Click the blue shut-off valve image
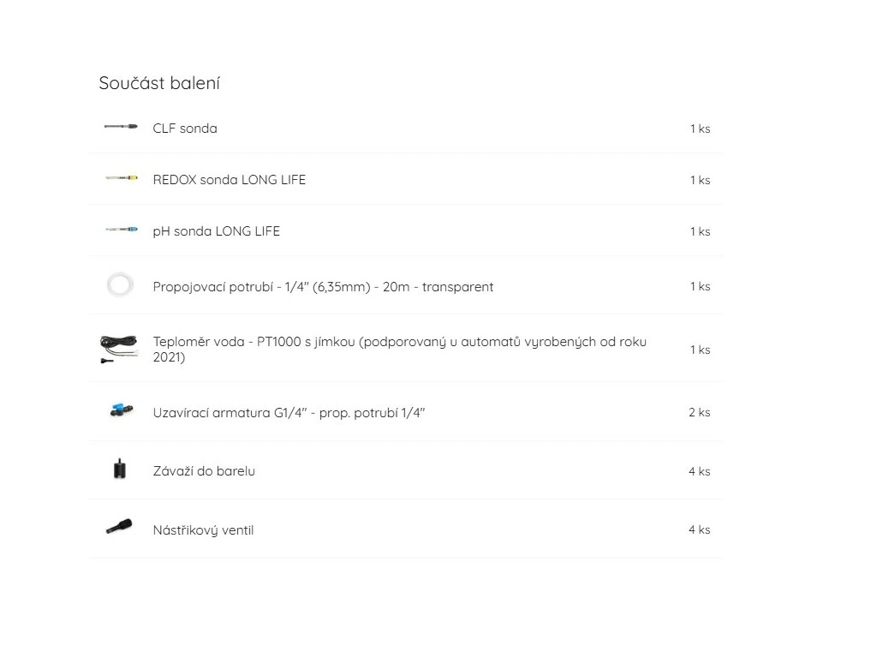Screen dimensions: 877x658 120,411
